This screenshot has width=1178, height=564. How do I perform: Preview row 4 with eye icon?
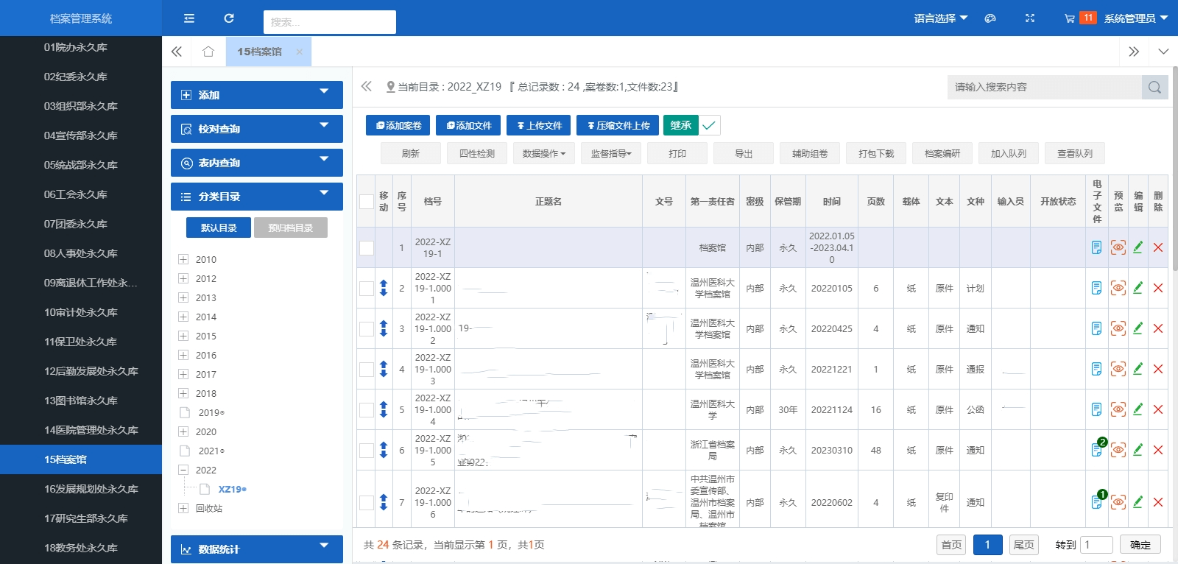(x=1118, y=369)
